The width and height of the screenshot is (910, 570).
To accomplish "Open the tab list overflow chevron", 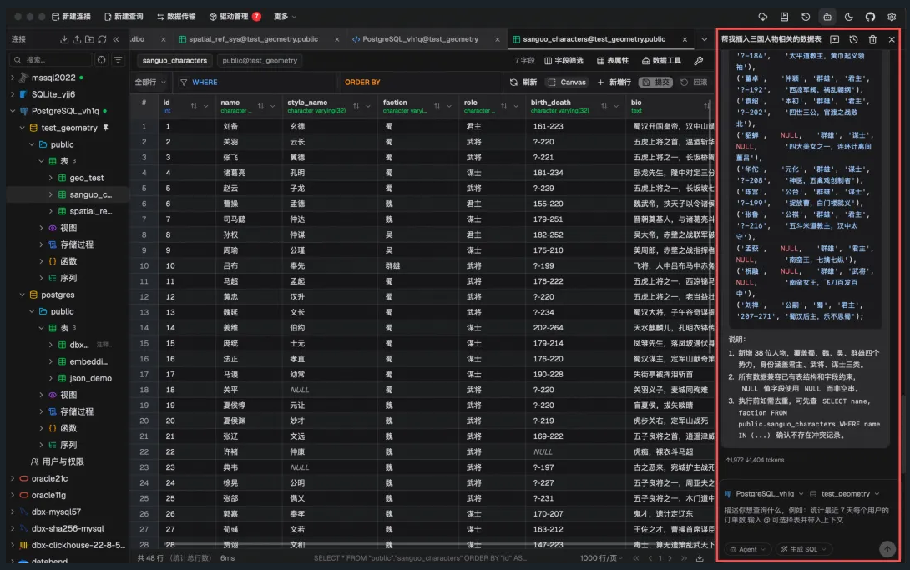I will pyautogui.click(x=704, y=39).
